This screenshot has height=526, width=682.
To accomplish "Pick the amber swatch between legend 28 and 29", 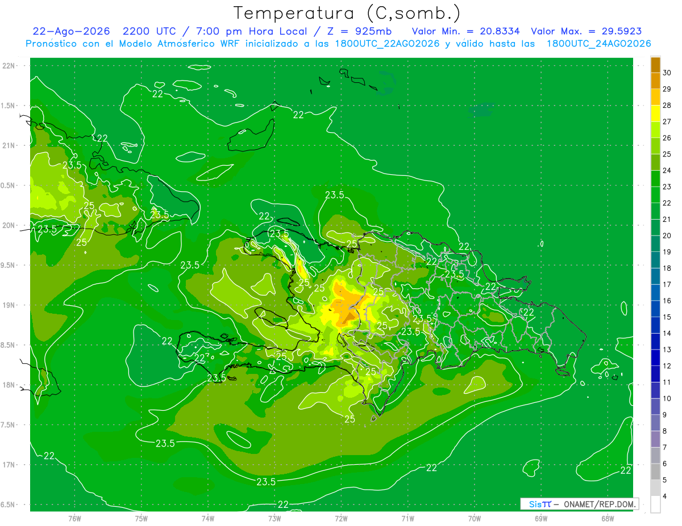I will coord(655,97).
